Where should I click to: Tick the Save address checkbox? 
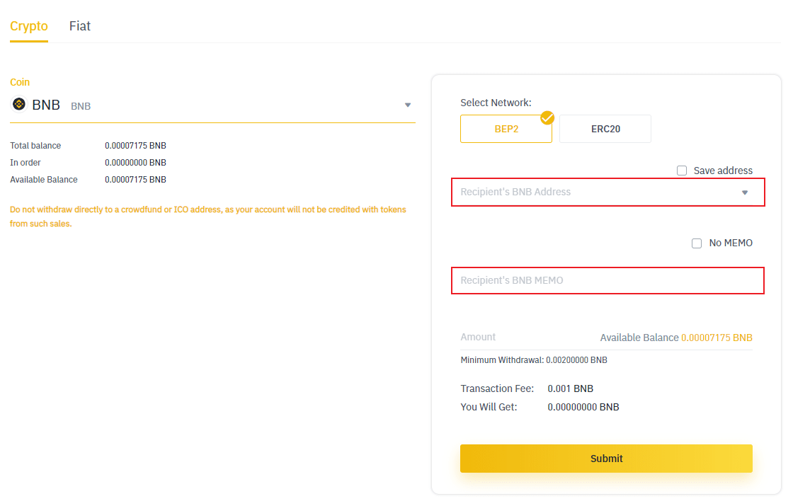(682, 171)
